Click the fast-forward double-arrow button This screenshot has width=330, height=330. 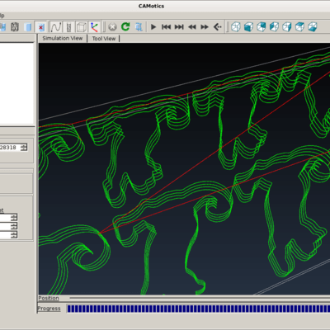[x=205, y=27]
